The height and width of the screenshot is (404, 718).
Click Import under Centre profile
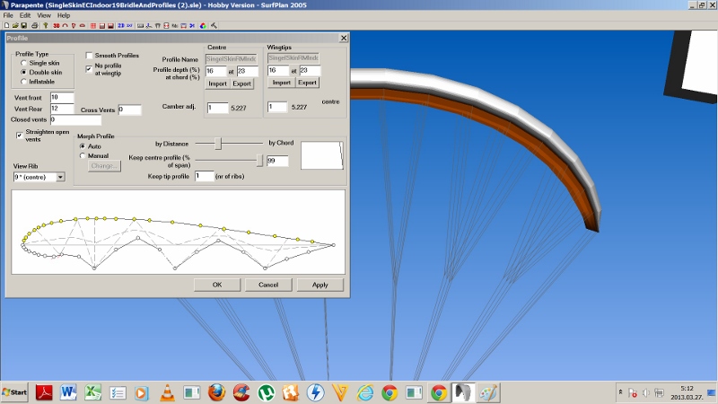pos(217,83)
